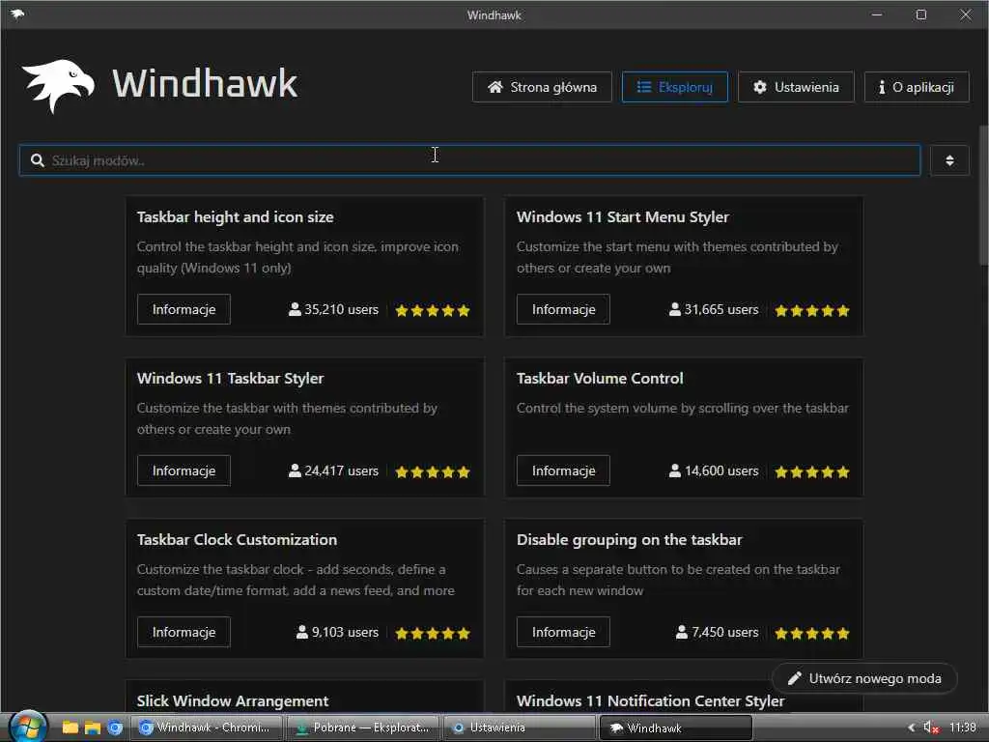
Task: Open Informacje for Taskbar height and icon size
Action: pos(184,309)
